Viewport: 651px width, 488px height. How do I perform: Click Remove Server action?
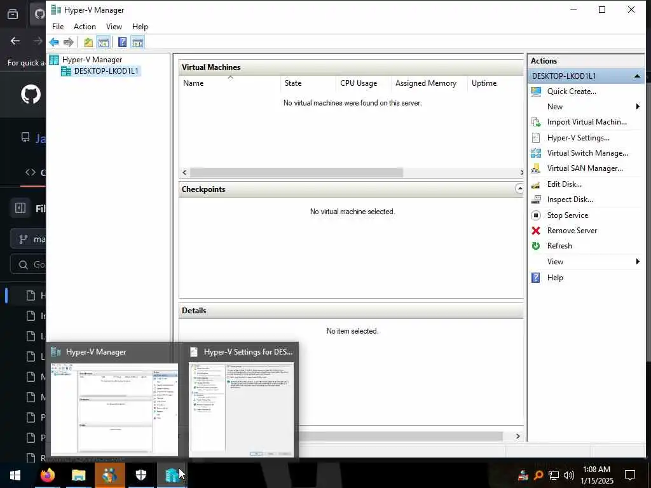tap(572, 231)
